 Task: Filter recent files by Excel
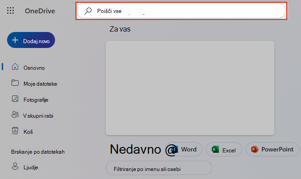point(224,149)
